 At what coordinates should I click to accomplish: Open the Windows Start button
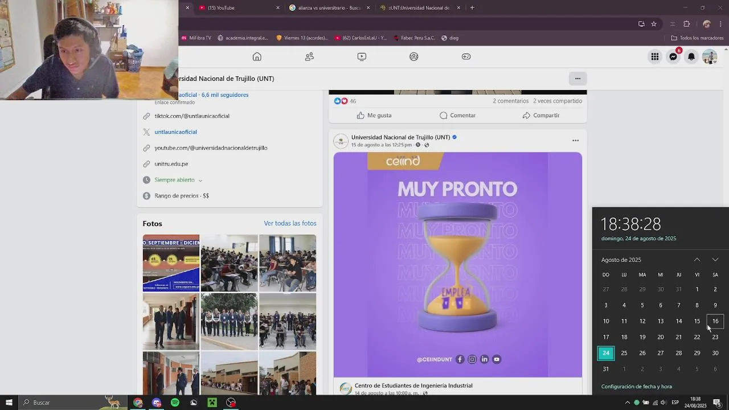click(x=9, y=403)
